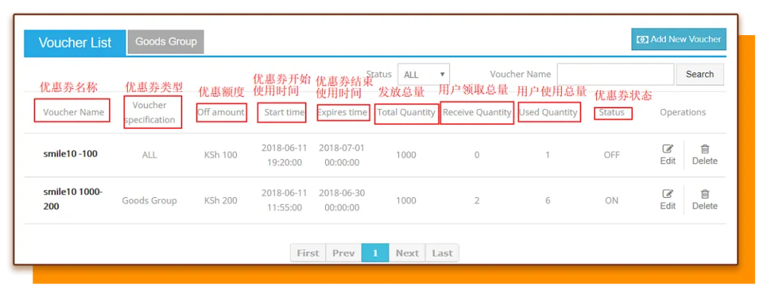Image resolution: width=775 pixels, height=306 pixels.
Task: Go to First page in pagination
Action: point(308,253)
